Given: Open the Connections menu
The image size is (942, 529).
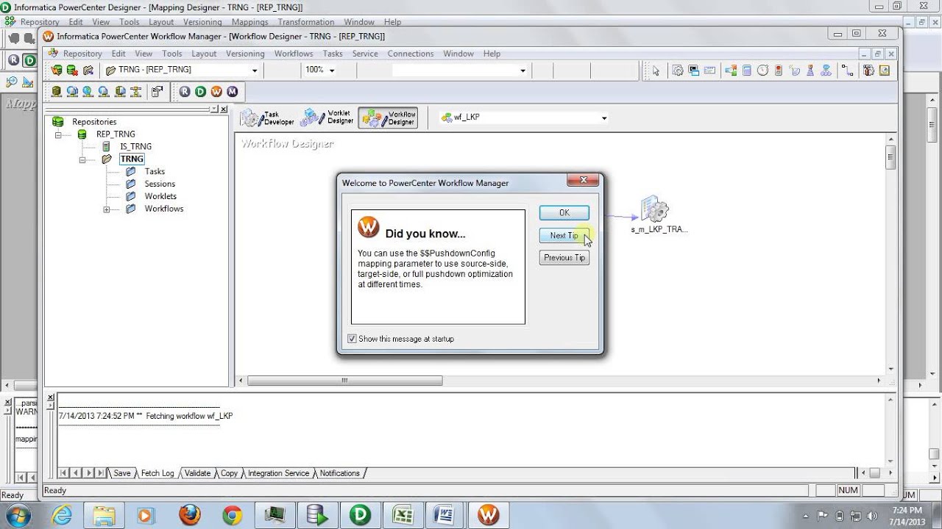Looking at the screenshot, I should click(x=411, y=54).
